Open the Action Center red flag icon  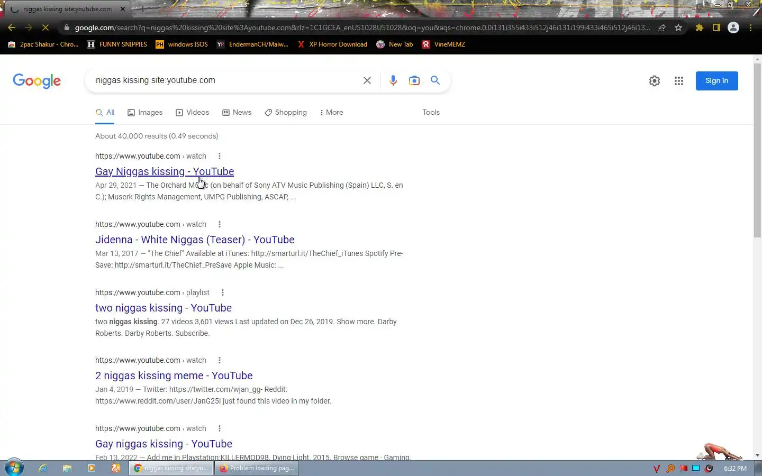tap(683, 468)
